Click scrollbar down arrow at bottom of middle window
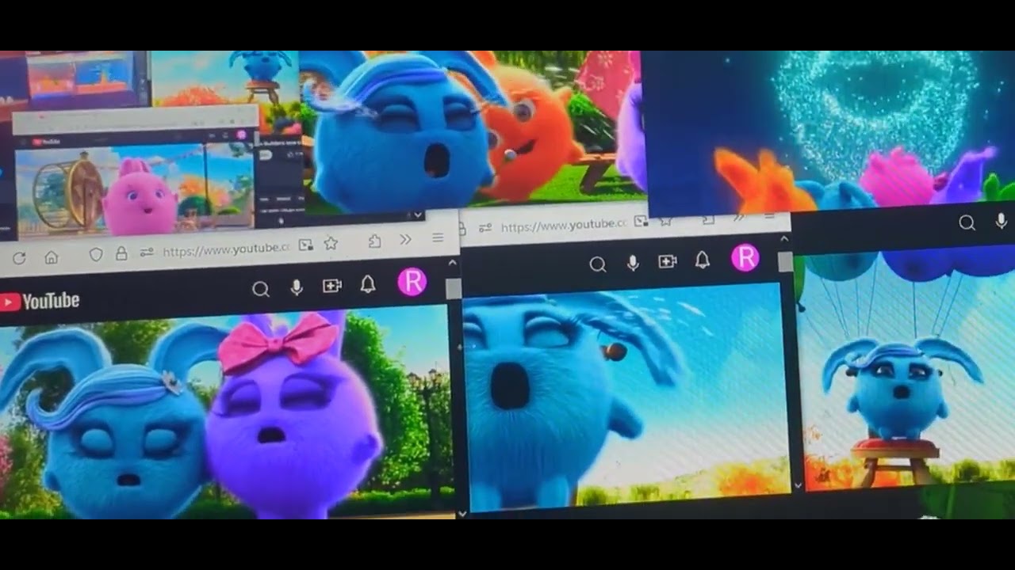1015x570 pixels. pyautogui.click(x=798, y=485)
